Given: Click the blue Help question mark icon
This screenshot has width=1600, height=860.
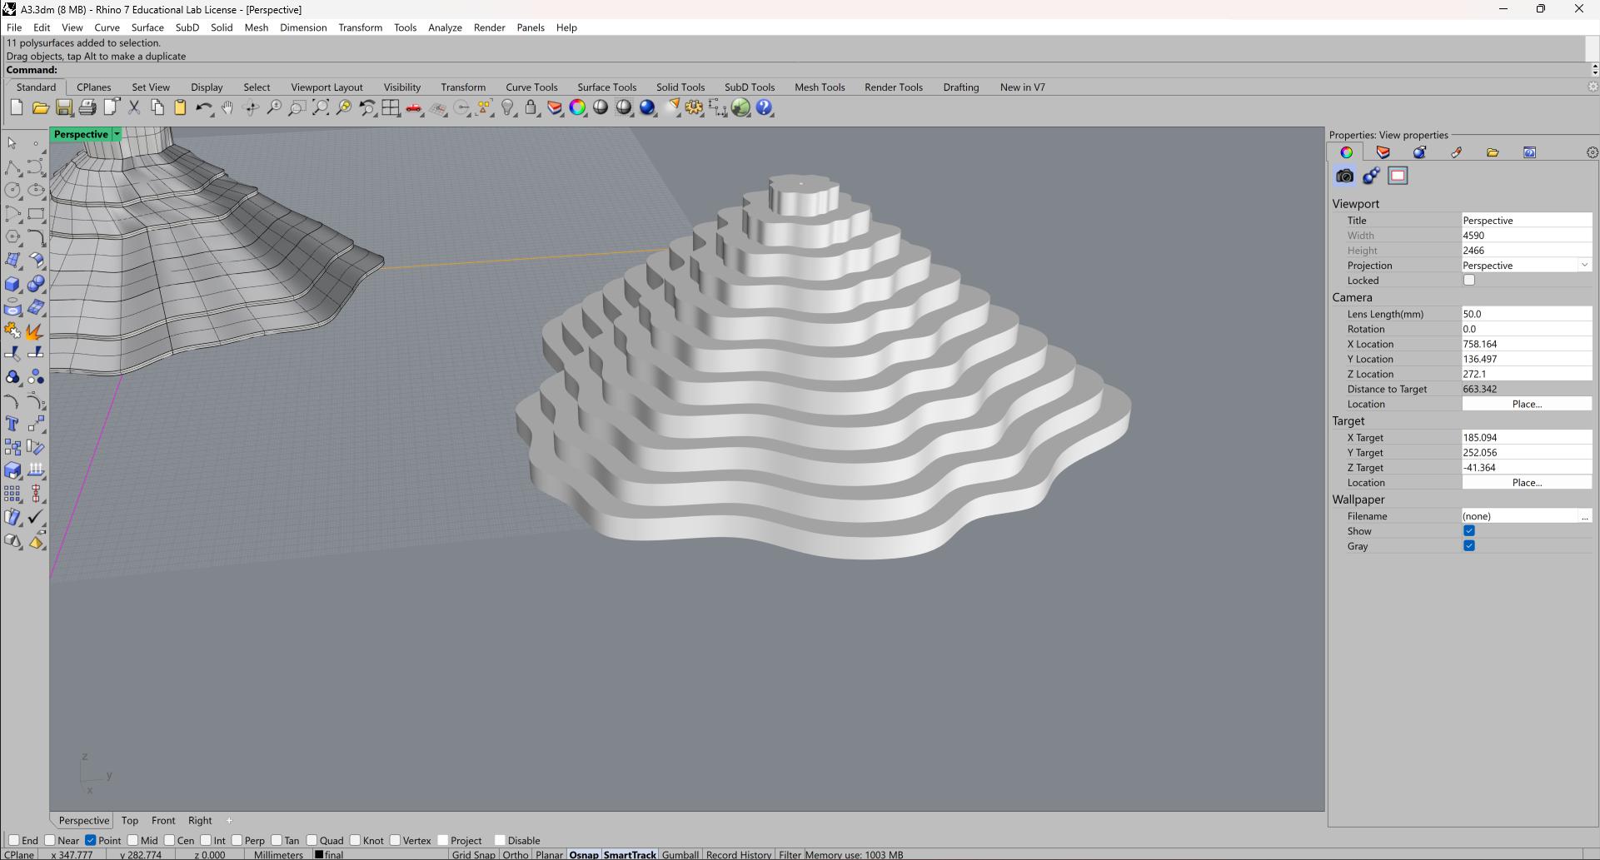Looking at the screenshot, I should 765,107.
